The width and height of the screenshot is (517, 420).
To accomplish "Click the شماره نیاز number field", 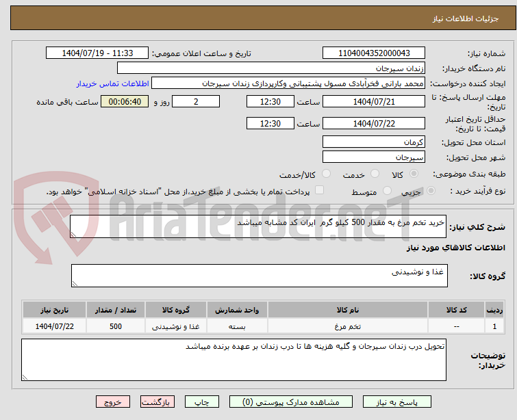I will (374, 53).
